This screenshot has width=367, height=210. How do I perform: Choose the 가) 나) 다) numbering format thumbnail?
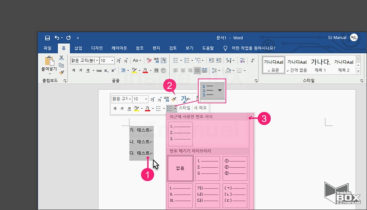(208, 195)
